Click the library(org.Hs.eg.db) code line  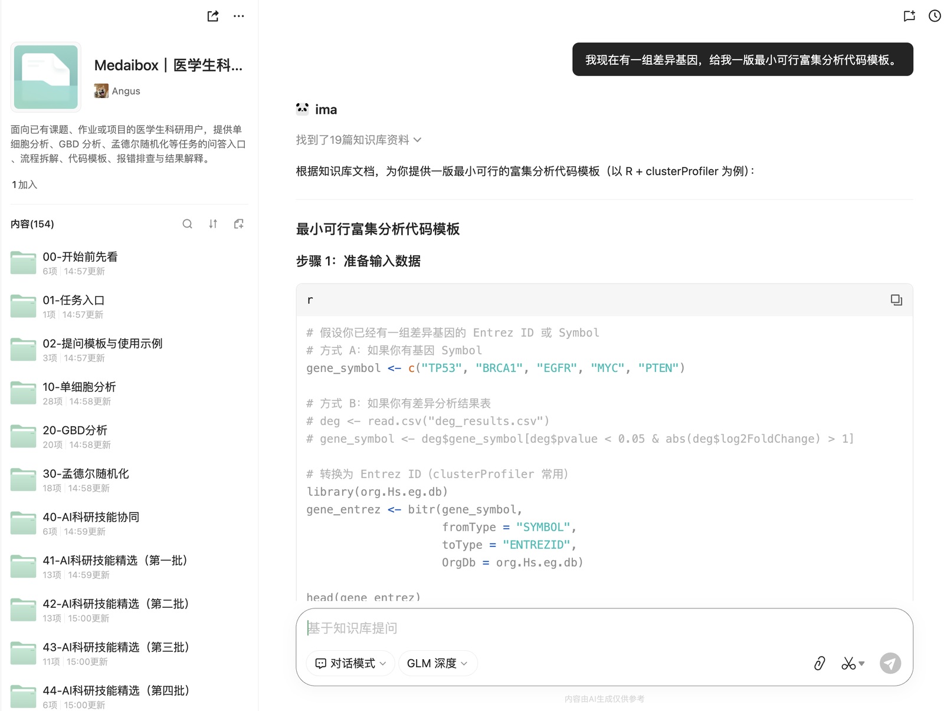tap(377, 492)
